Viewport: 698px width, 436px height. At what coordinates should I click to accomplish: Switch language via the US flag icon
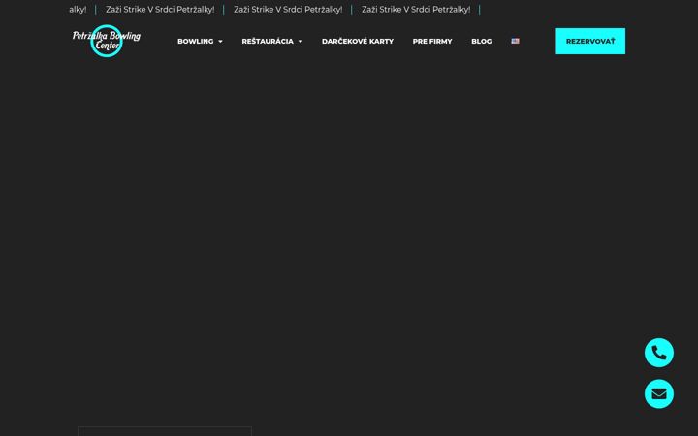[515, 41]
